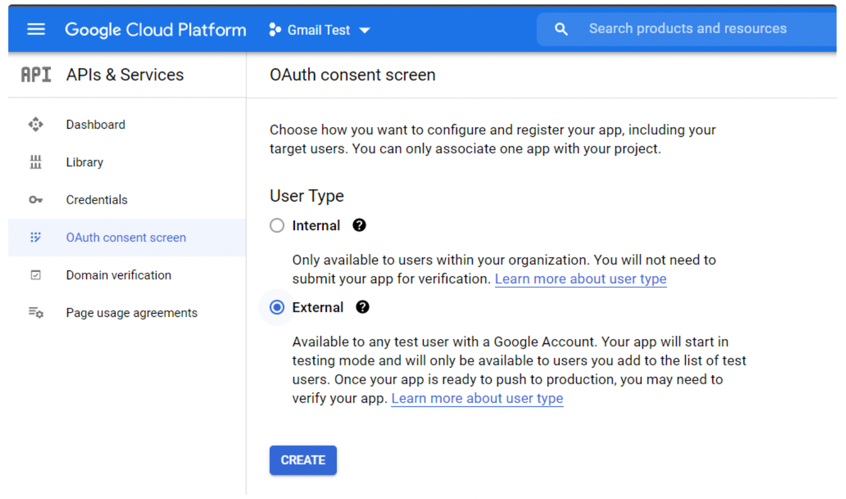
Task: Open Learn more link under Internal description
Action: (581, 279)
